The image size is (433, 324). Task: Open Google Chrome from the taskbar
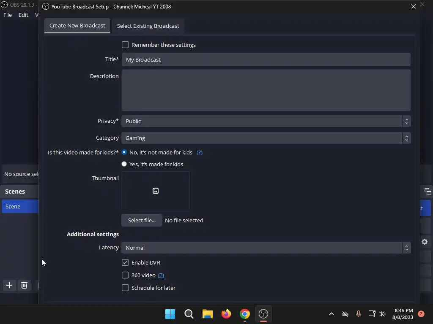[245, 314]
